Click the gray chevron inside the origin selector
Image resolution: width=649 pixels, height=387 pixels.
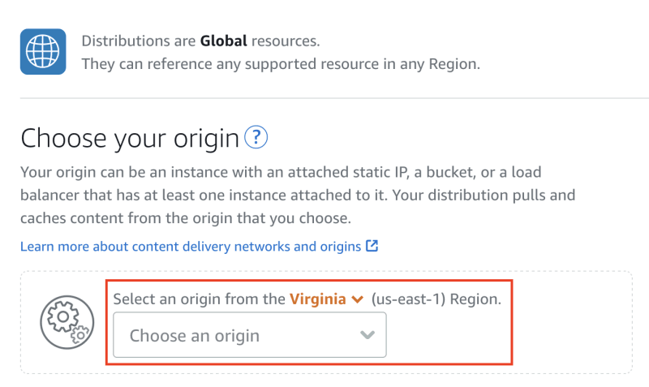tap(367, 335)
